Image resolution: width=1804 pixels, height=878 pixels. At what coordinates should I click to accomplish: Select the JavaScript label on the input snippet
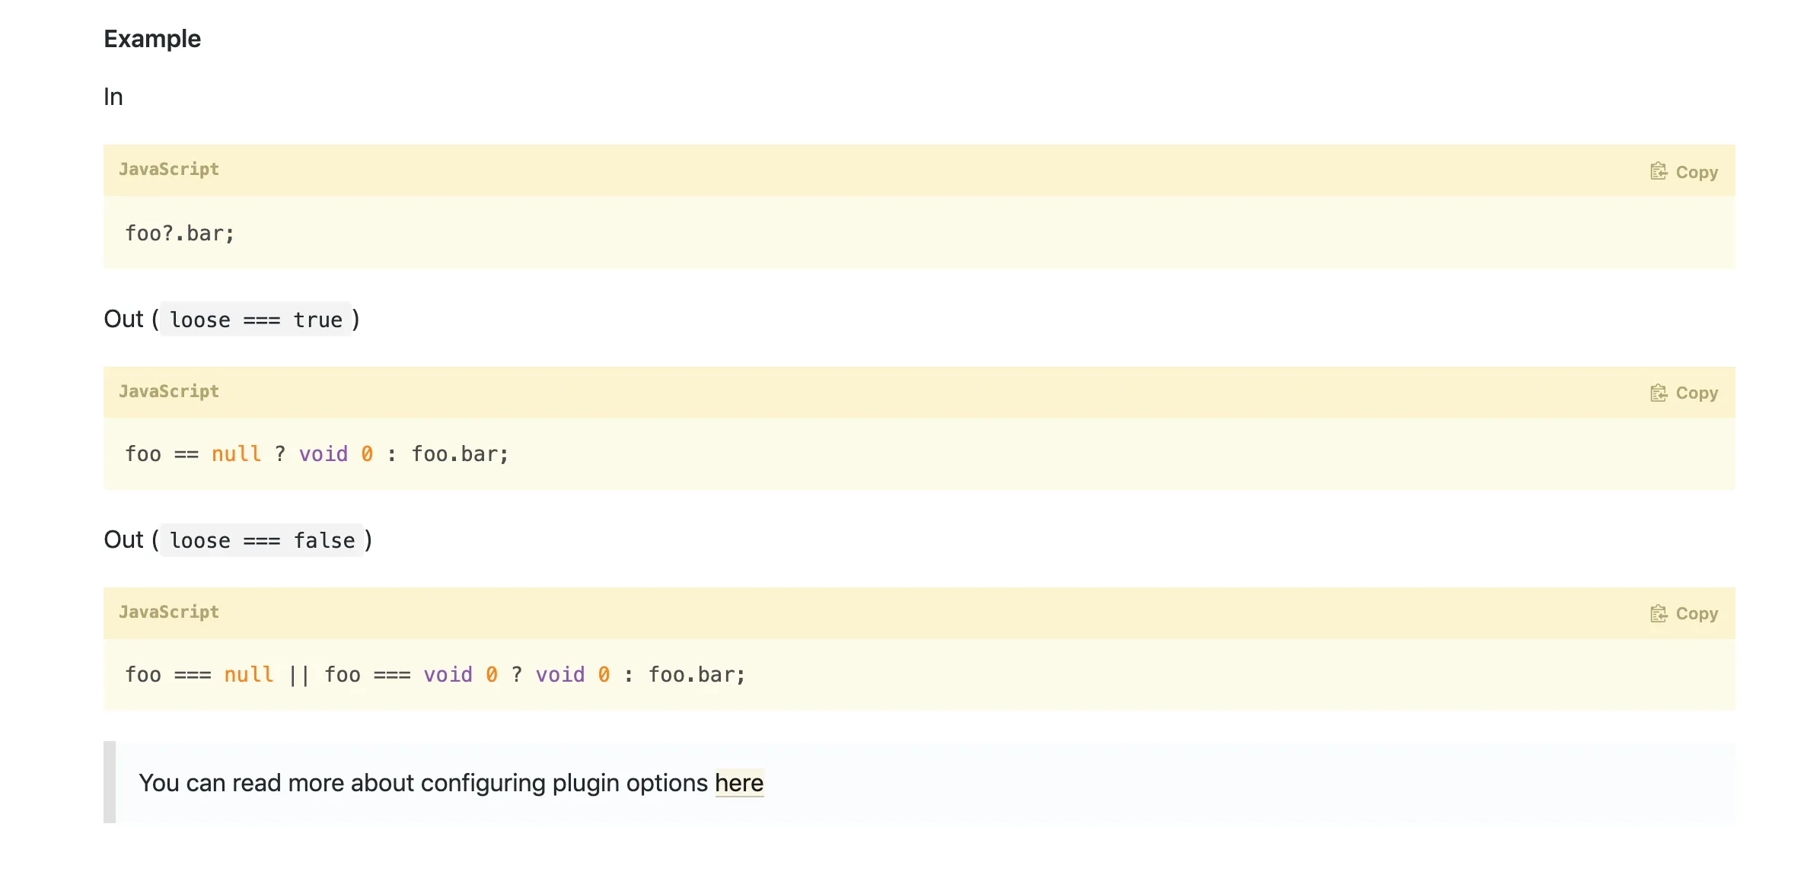click(x=169, y=169)
